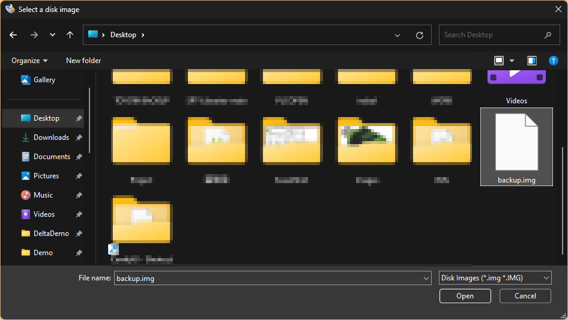Click pin icon next to Pictures

(x=79, y=176)
